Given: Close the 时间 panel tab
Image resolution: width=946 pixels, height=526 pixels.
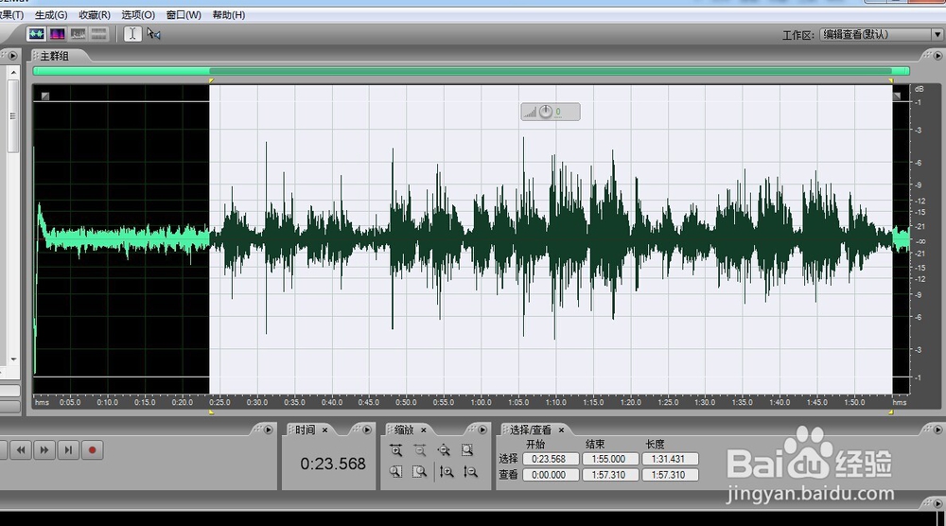Looking at the screenshot, I should pos(324,430).
